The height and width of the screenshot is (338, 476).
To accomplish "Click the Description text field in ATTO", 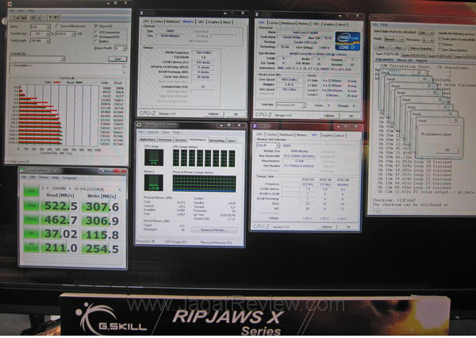I will click(66, 69).
